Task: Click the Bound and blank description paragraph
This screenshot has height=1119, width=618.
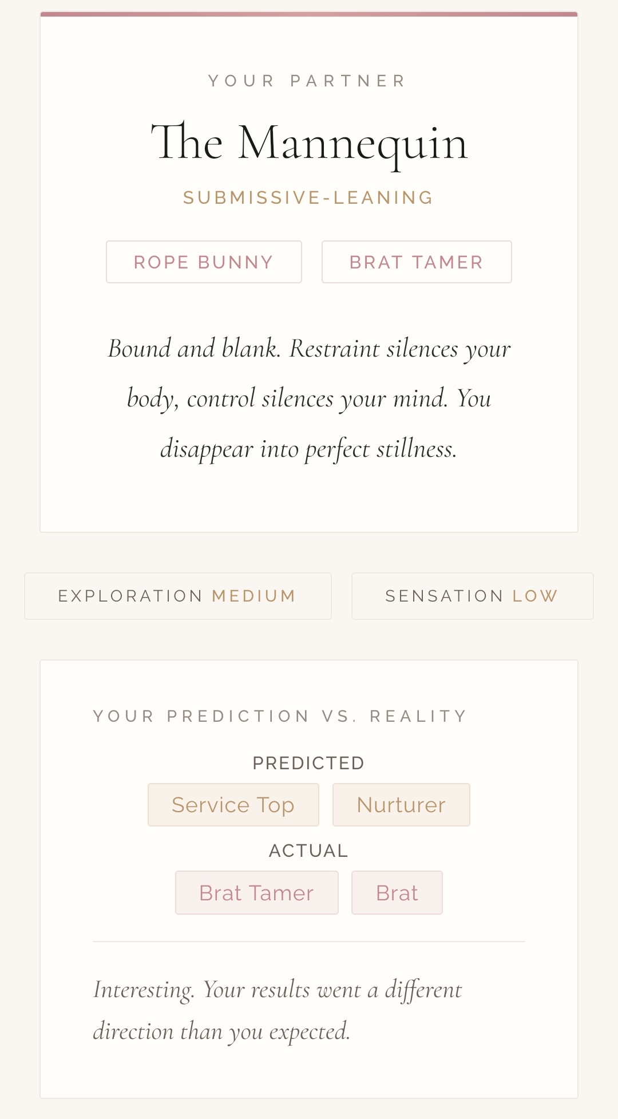Action: tap(309, 399)
